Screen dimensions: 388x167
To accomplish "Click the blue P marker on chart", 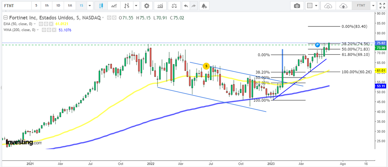I will point(318,44).
